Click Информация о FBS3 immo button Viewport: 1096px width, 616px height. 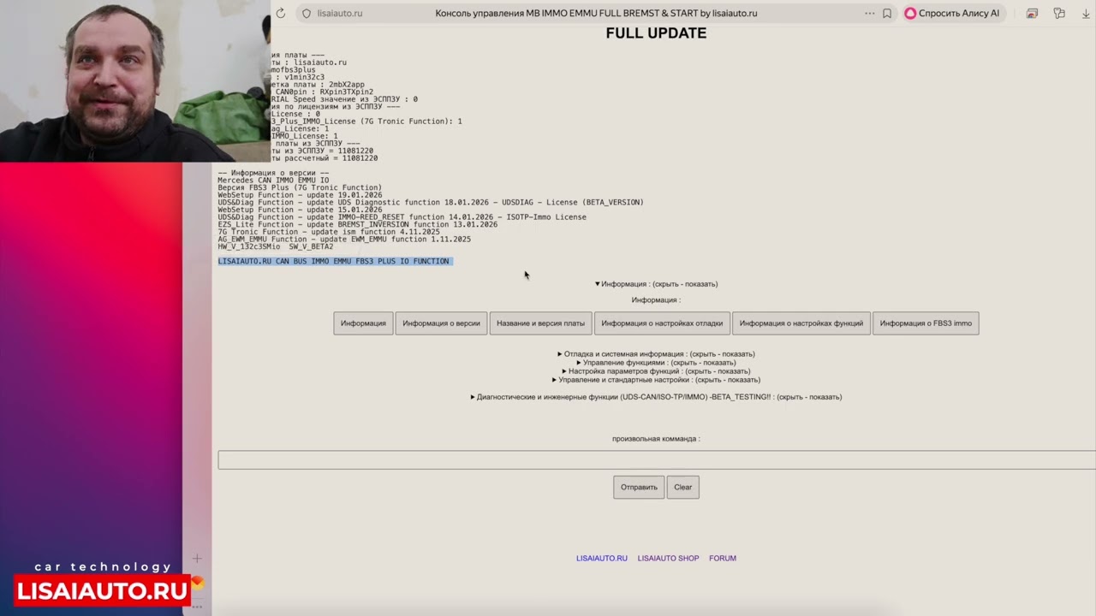pyautogui.click(x=926, y=323)
